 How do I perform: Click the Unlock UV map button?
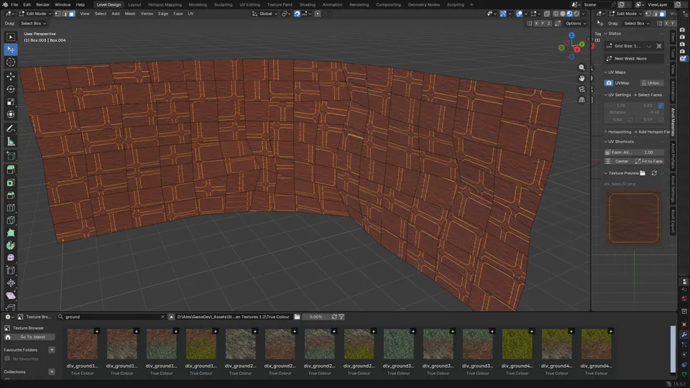click(x=652, y=83)
